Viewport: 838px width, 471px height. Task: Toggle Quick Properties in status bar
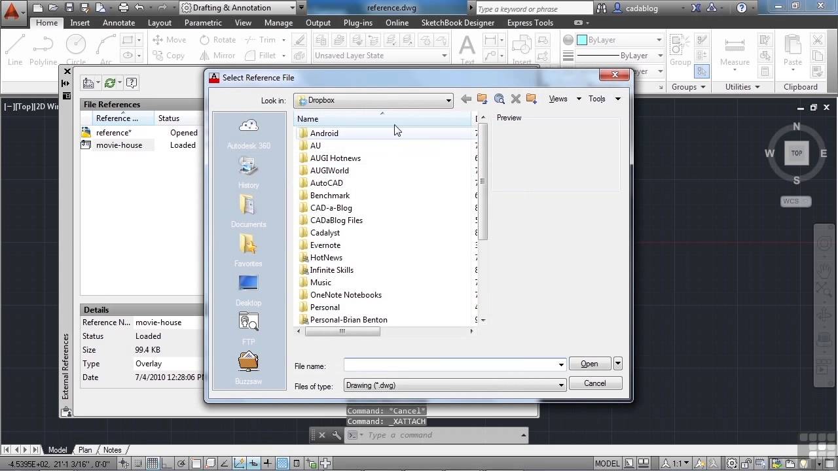coord(296,464)
